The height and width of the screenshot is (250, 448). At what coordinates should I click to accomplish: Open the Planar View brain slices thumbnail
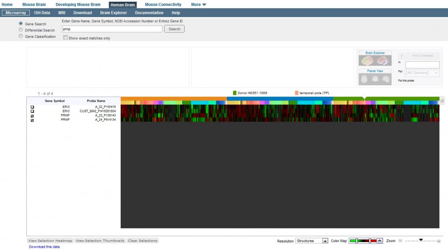[x=375, y=79]
